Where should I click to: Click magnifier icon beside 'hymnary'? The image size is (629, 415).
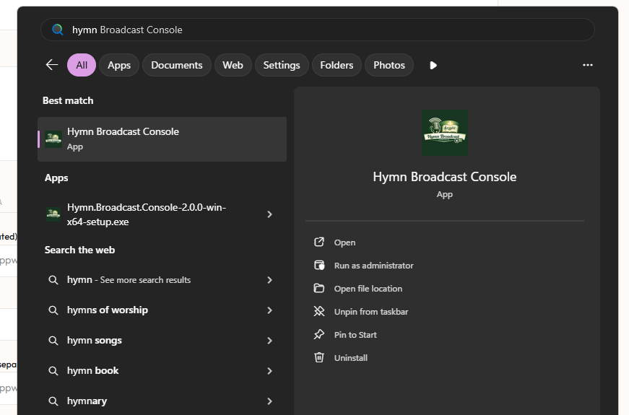[x=53, y=401]
